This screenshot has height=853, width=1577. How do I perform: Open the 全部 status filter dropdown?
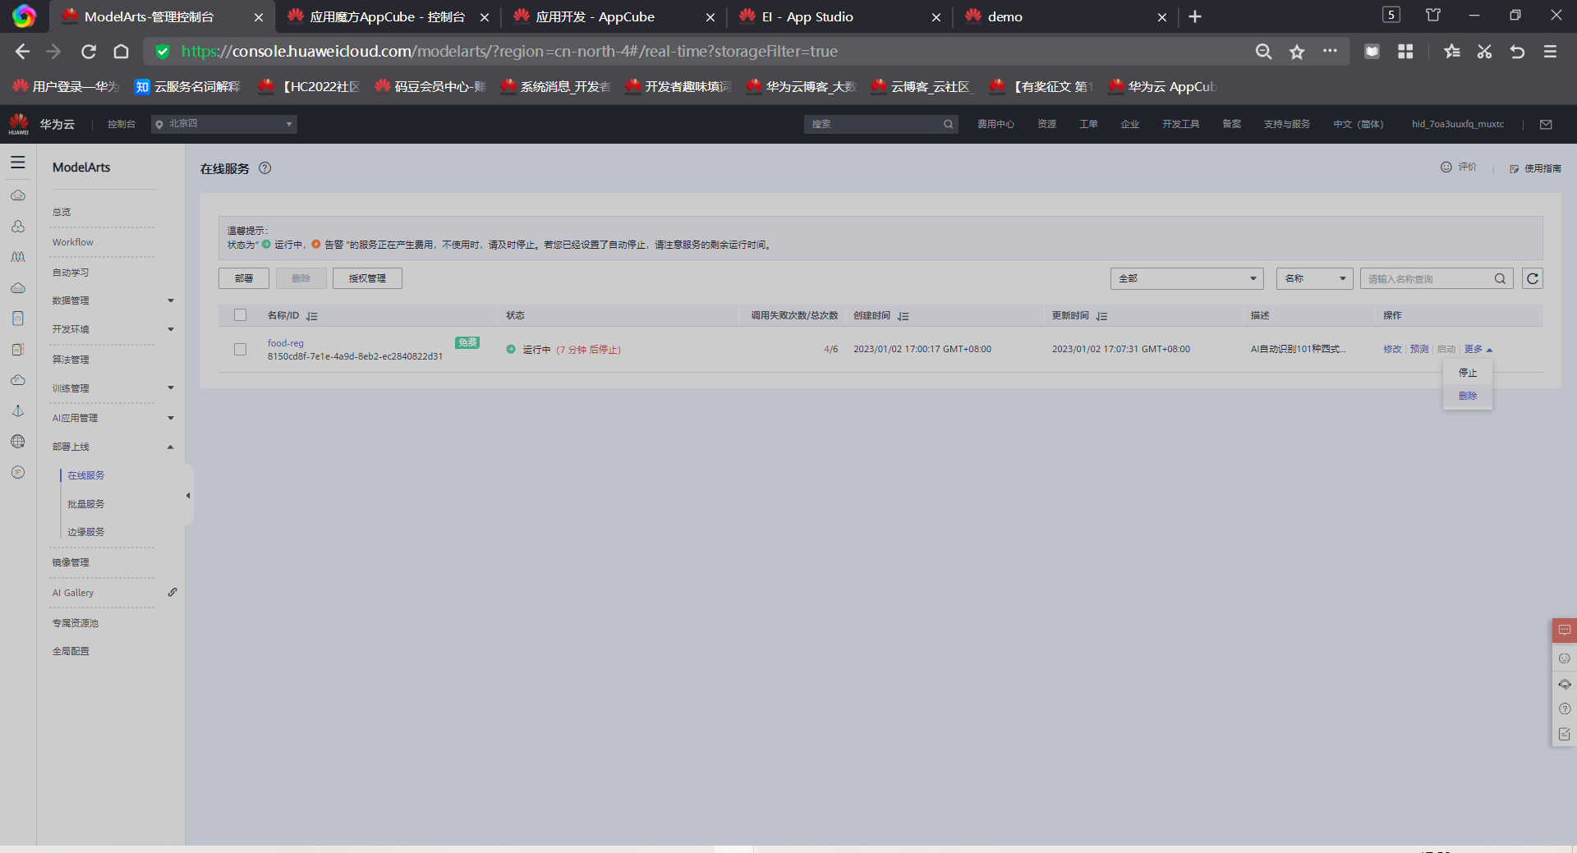pos(1187,279)
